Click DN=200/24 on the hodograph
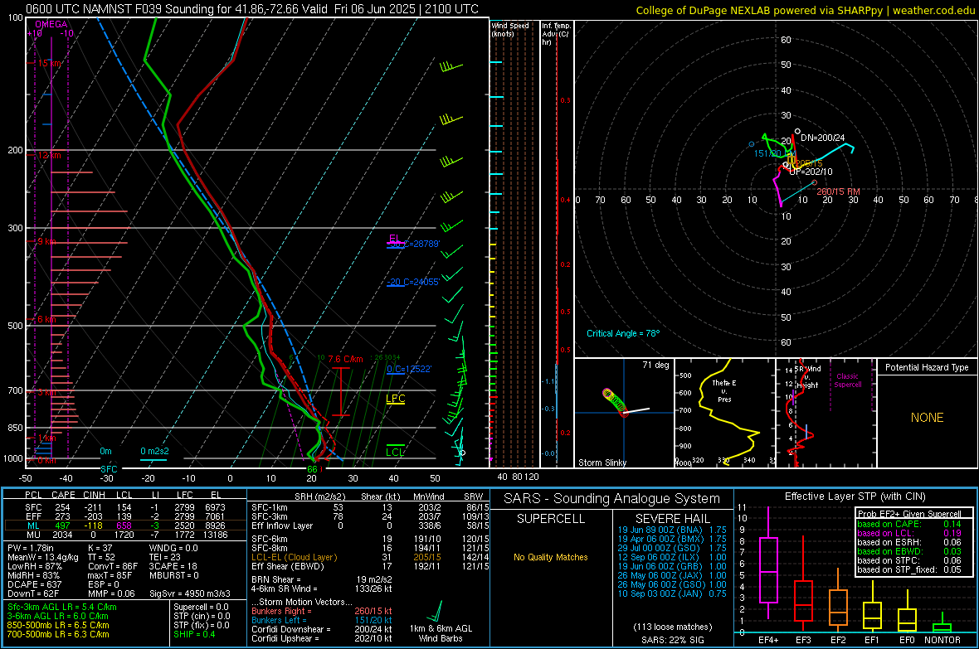The image size is (979, 649). coord(822,138)
